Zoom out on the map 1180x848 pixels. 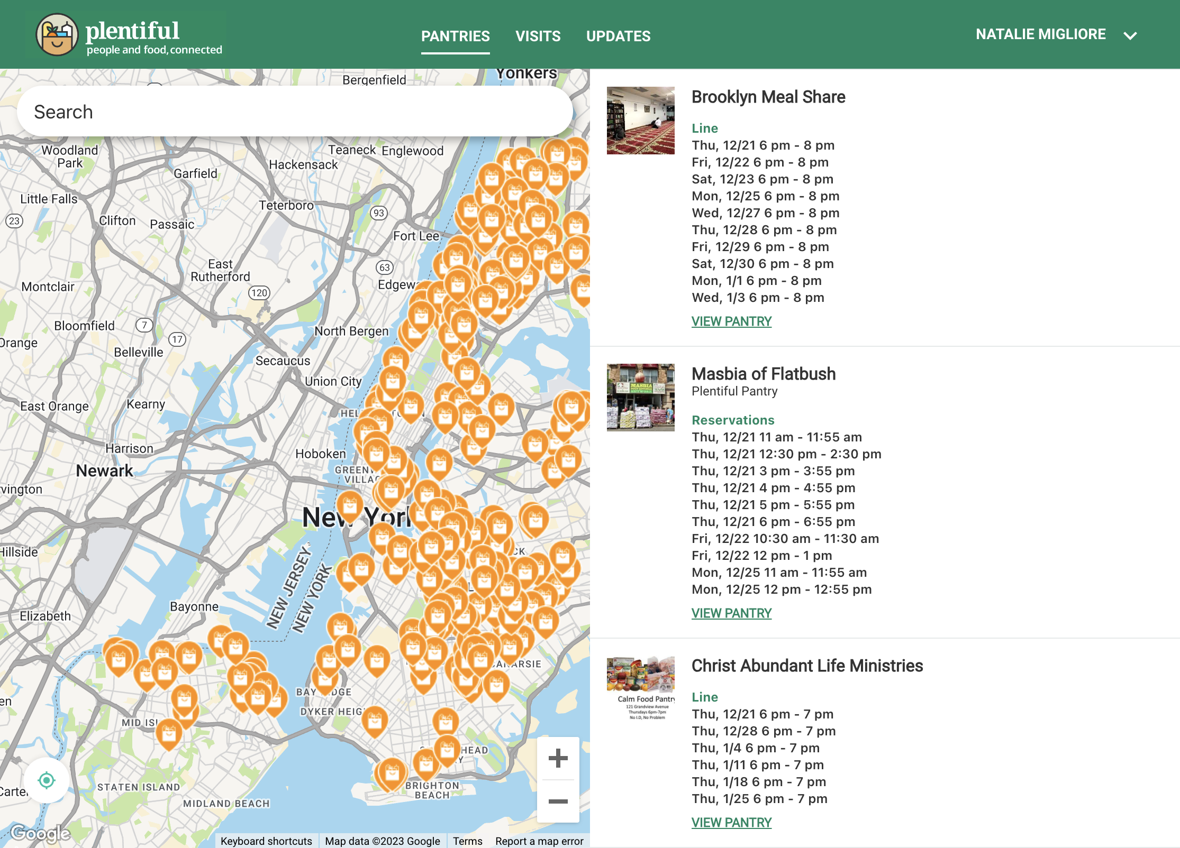pyautogui.click(x=558, y=801)
